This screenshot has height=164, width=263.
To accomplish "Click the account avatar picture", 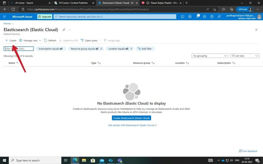I will coord(259,17).
